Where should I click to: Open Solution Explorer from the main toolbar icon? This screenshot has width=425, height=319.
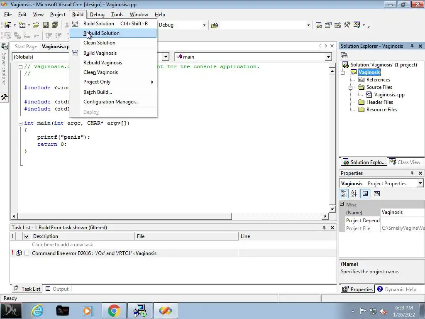click(319, 25)
